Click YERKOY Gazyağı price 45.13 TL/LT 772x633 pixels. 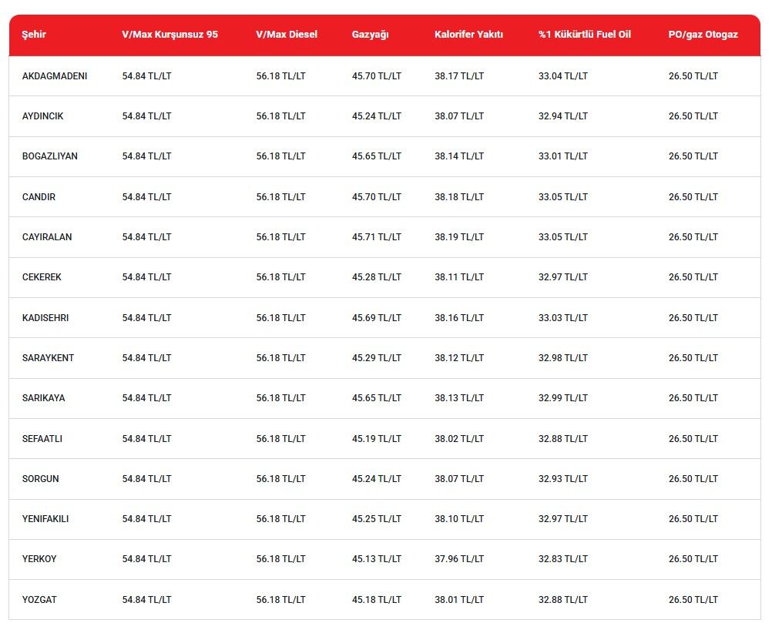click(376, 558)
